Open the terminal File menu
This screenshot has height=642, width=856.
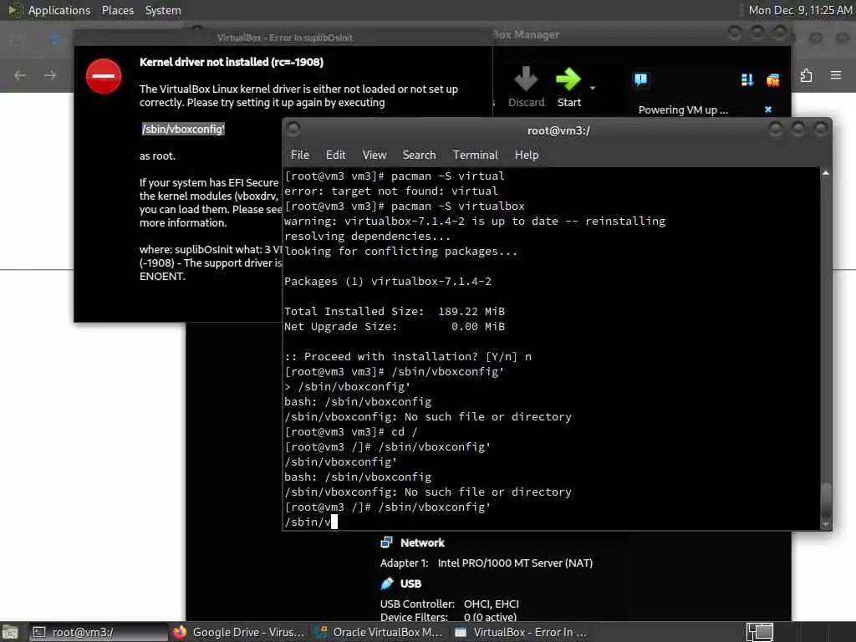[x=300, y=155]
